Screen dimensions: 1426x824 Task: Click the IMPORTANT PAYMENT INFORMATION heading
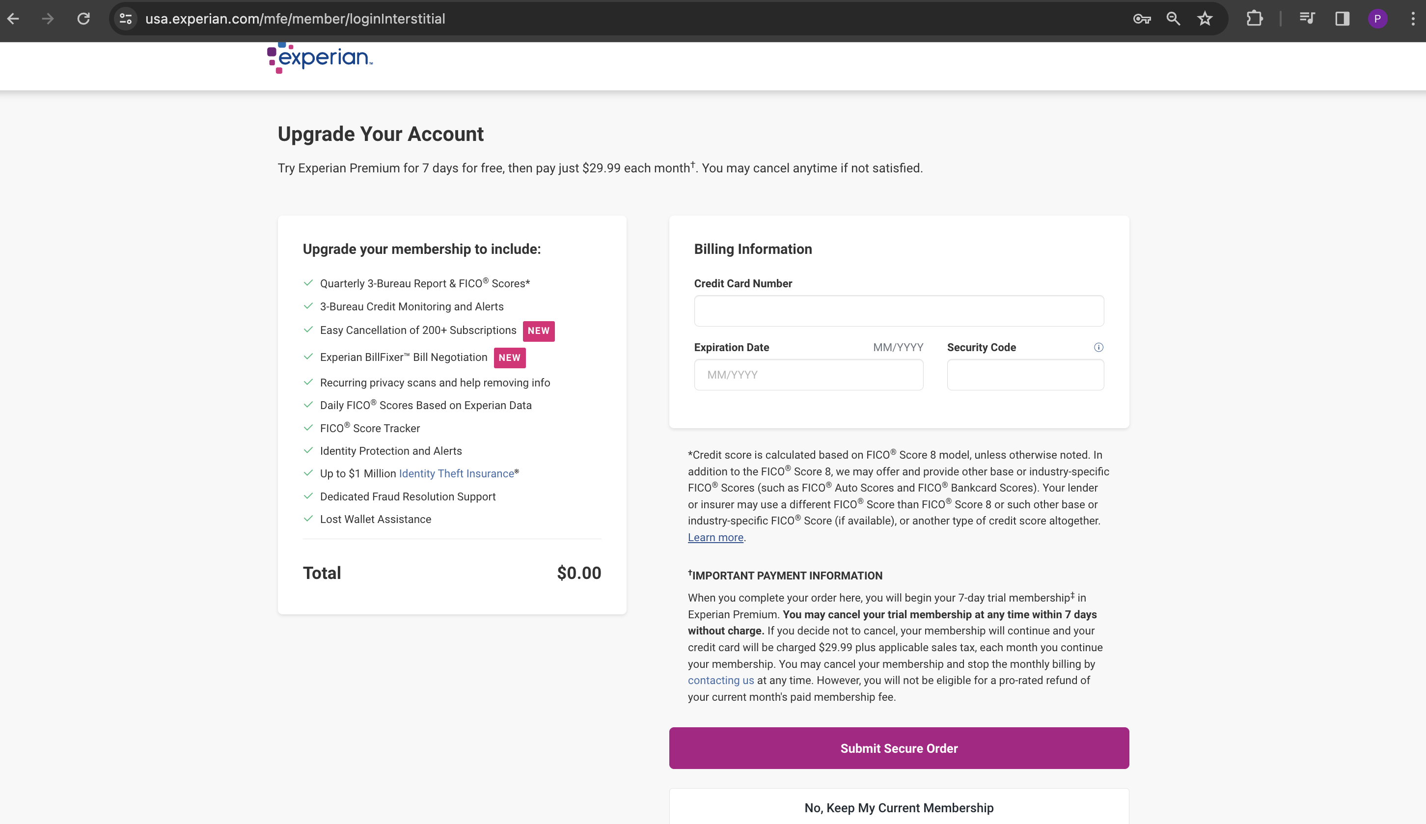point(785,576)
